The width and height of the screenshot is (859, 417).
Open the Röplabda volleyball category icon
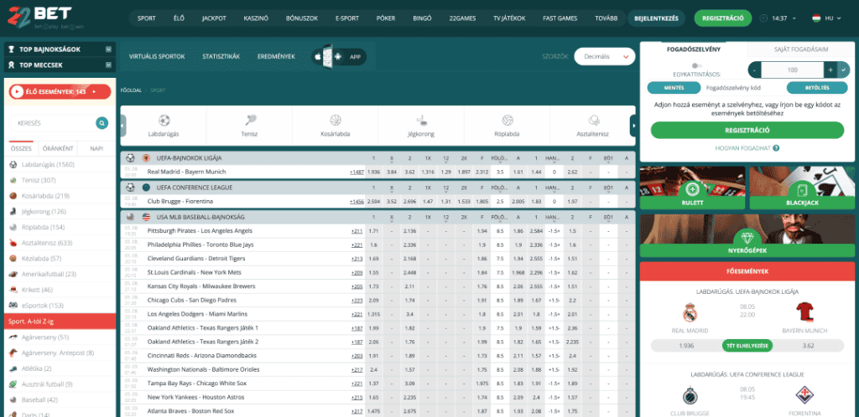(507, 120)
